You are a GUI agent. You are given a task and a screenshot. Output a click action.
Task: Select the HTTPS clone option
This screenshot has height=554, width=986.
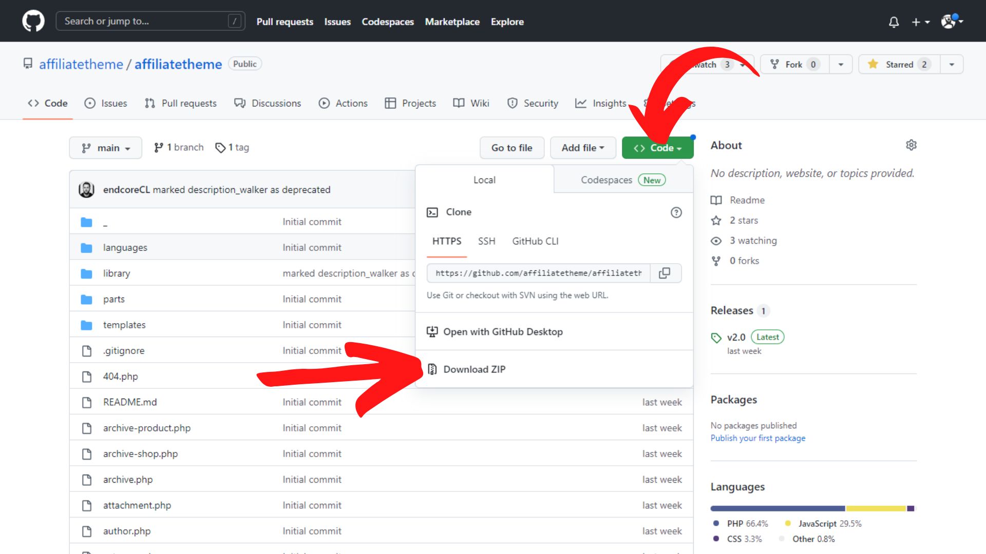click(447, 241)
